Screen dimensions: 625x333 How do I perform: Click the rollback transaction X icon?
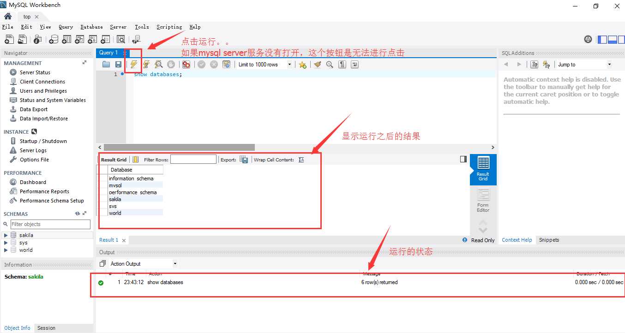214,65
